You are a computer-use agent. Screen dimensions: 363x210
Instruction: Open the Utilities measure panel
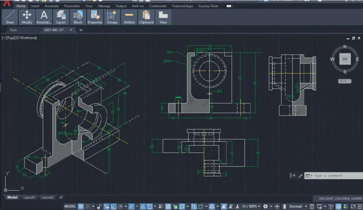pos(129,17)
